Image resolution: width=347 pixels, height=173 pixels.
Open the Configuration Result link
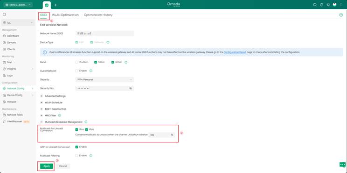[x=235, y=52]
